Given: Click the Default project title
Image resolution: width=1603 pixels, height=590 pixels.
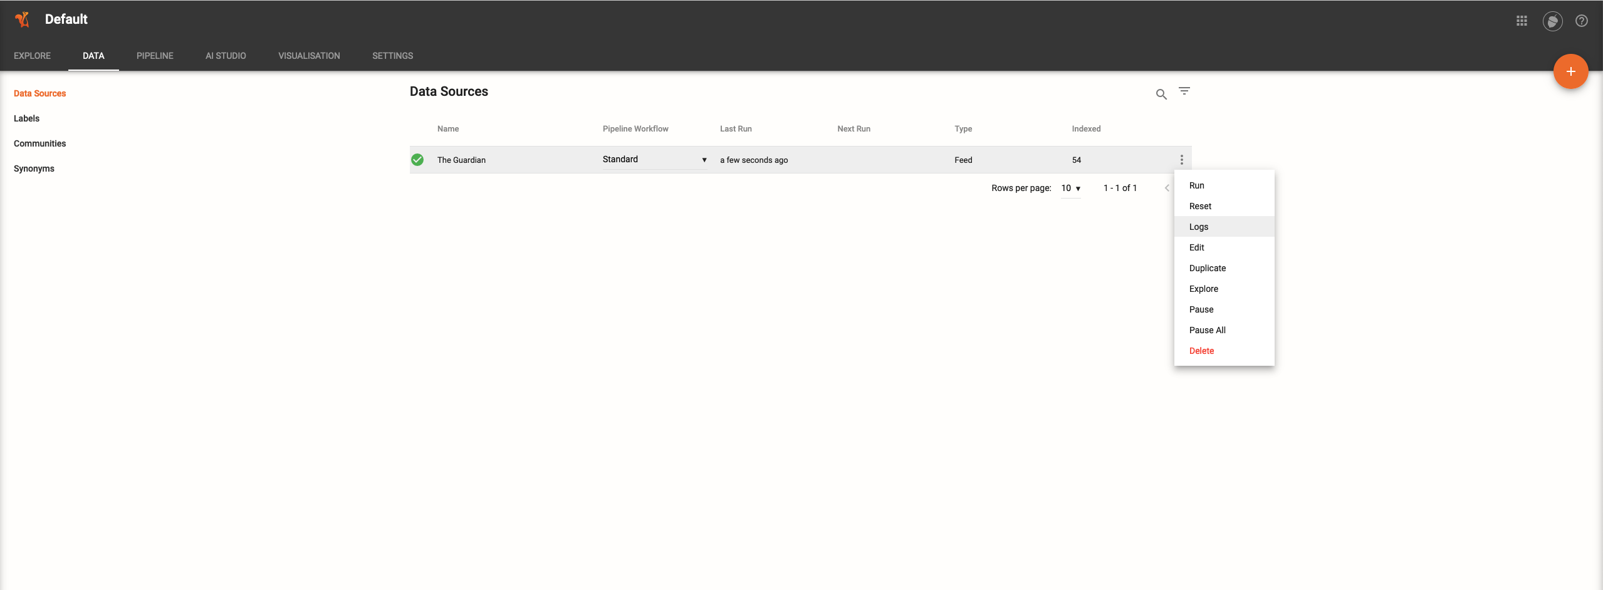Looking at the screenshot, I should tap(66, 19).
